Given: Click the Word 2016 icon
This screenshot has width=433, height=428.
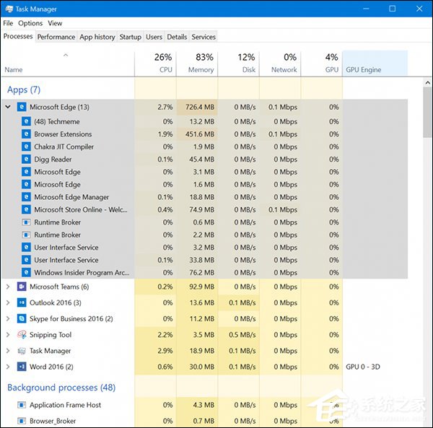Looking at the screenshot, I should [22, 367].
